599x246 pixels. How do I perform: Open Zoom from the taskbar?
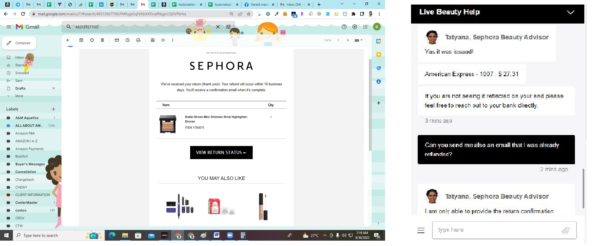pyautogui.click(x=230, y=235)
